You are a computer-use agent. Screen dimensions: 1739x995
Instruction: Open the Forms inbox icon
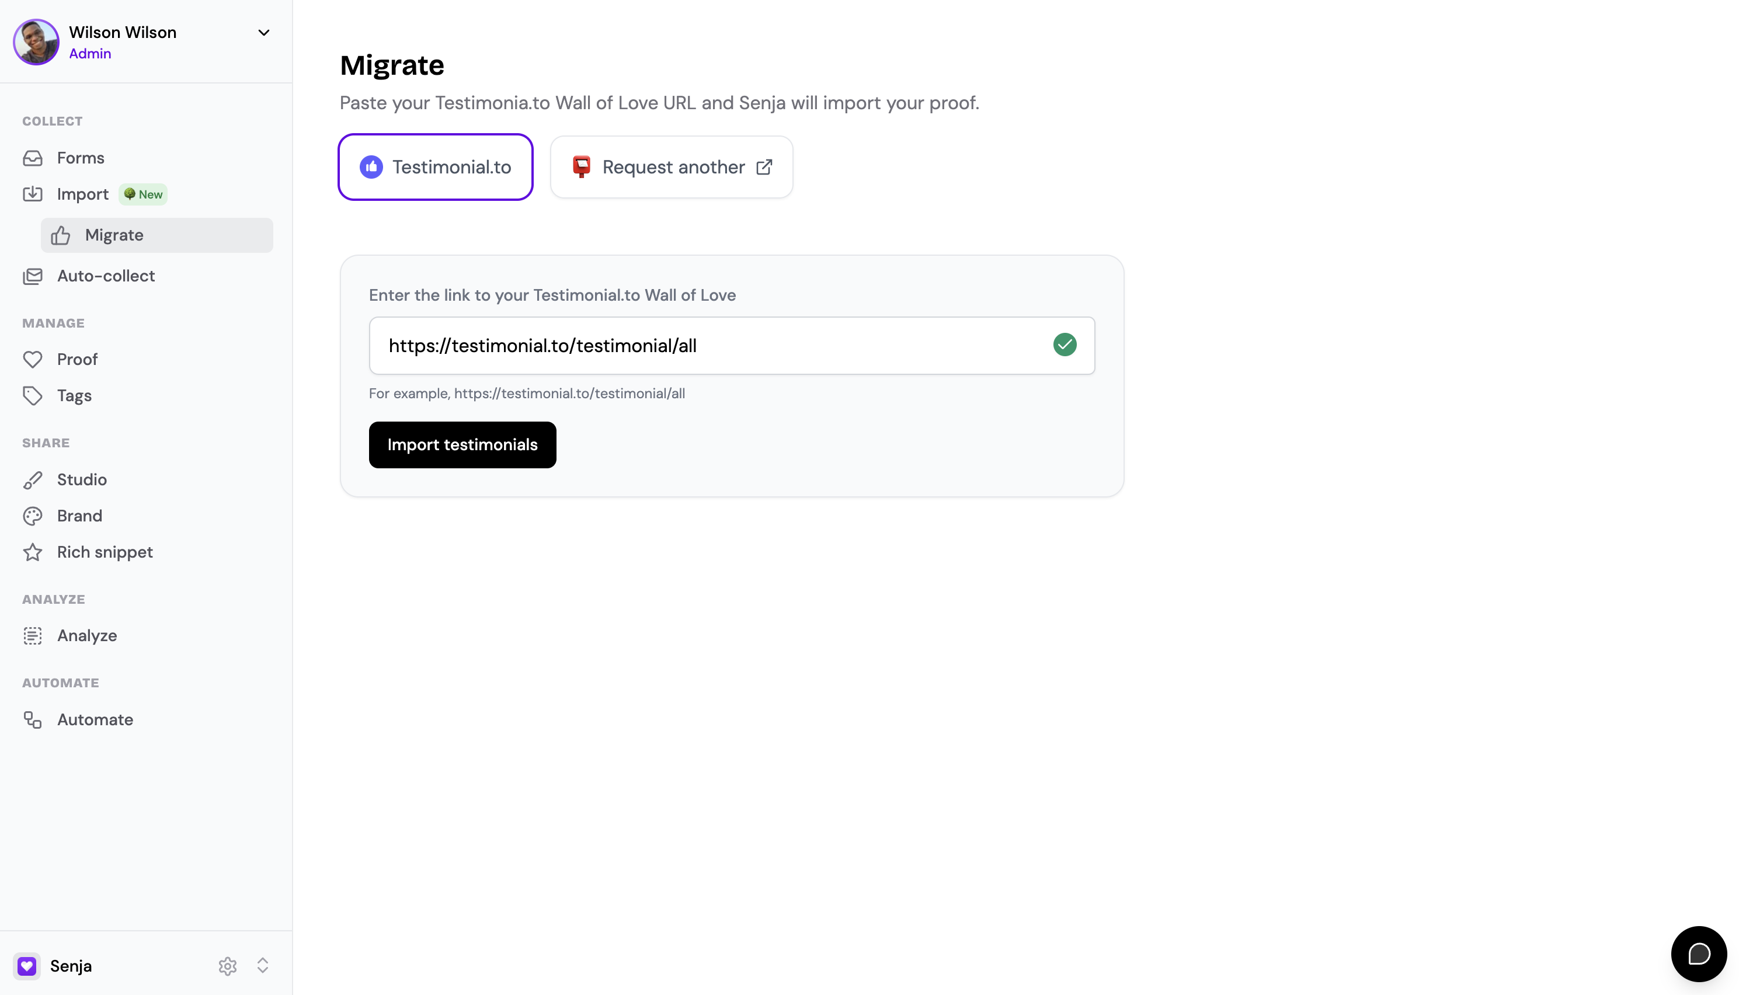(x=33, y=158)
